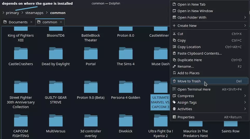Open the 3d controller overlay folder icon
The width and height of the screenshot is (250, 139).
point(91,121)
